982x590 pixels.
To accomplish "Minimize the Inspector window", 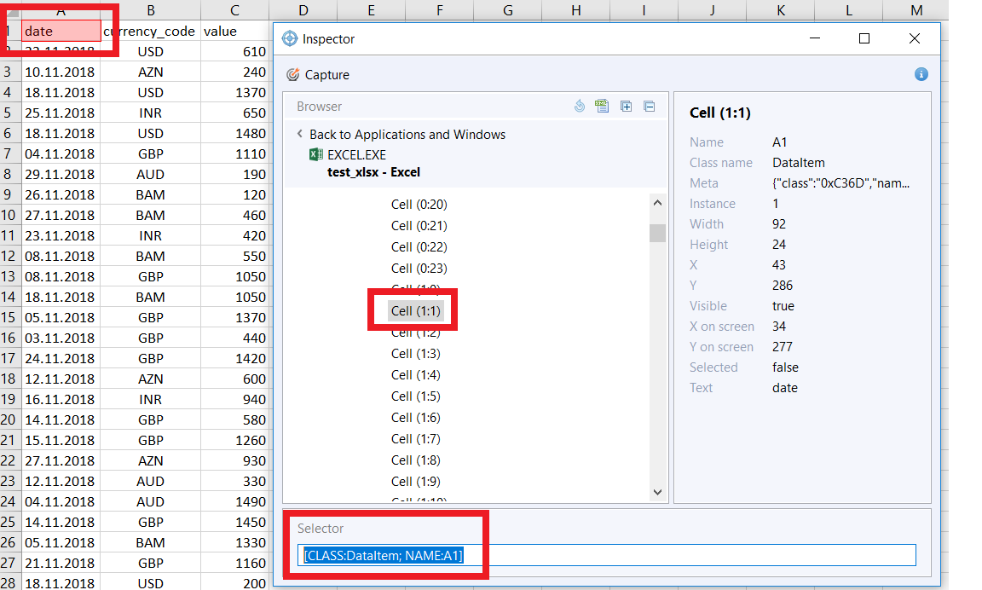I will click(814, 38).
